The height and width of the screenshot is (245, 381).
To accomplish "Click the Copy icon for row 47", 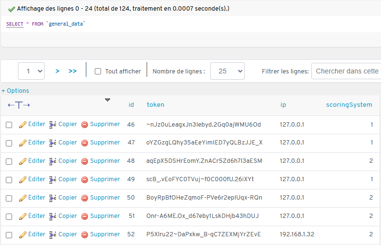I will pyautogui.click(x=53, y=143).
